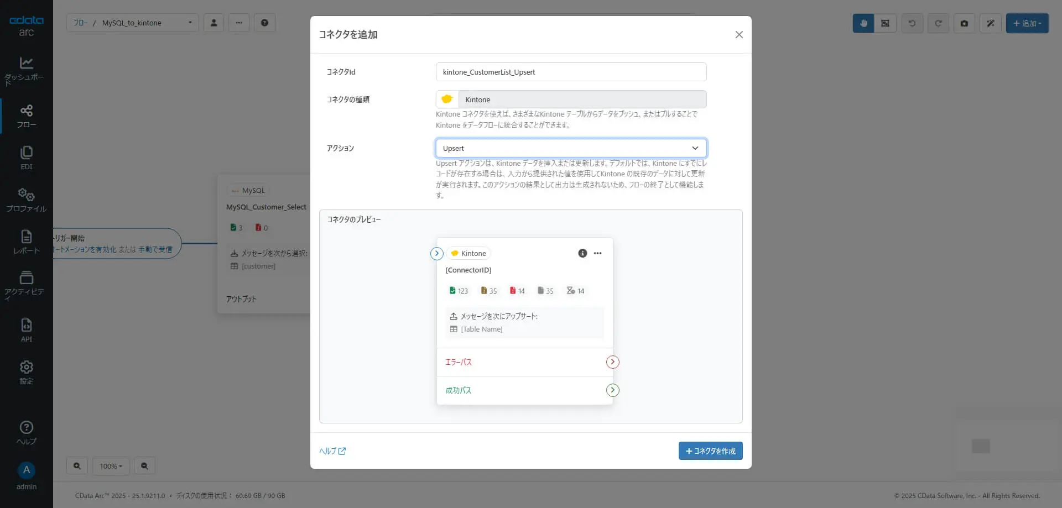Click the コネクタの種類 Kintone field

click(582, 99)
